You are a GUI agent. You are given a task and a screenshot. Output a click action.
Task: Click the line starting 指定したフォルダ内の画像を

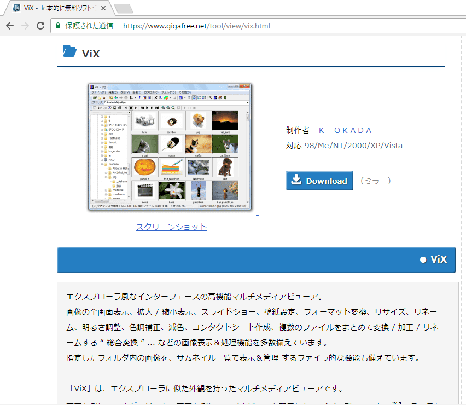pos(243,358)
